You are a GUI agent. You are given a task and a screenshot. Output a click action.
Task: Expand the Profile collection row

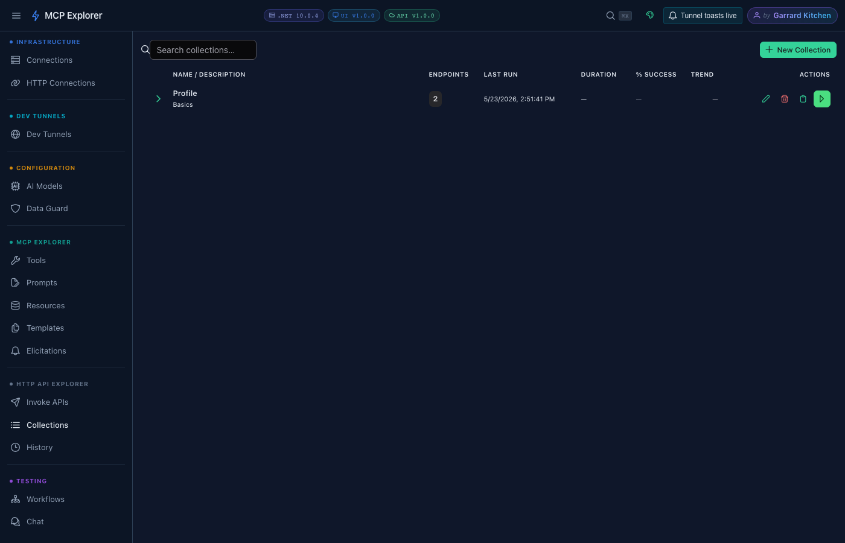[158, 99]
